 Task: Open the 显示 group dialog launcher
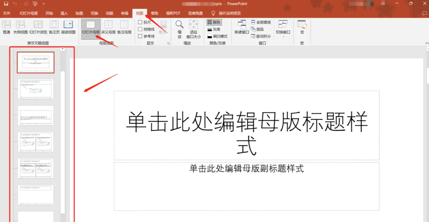click(x=168, y=43)
